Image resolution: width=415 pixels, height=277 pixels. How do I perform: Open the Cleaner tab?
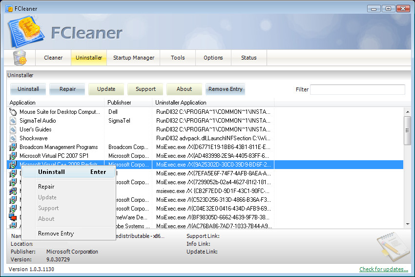click(53, 58)
